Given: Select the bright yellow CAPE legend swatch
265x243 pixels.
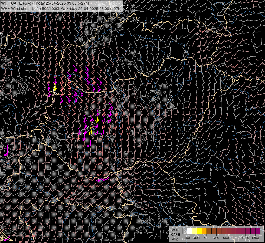Looking at the screenshot, I should pyautogui.click(x=199, y=231).
